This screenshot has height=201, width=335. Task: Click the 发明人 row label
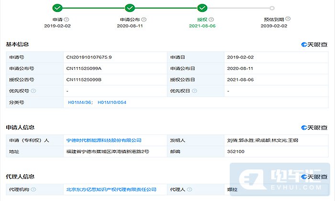point(178,140)
